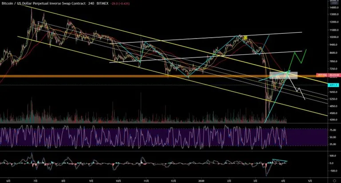Click the 7月 label on time axis

point(36,181)
